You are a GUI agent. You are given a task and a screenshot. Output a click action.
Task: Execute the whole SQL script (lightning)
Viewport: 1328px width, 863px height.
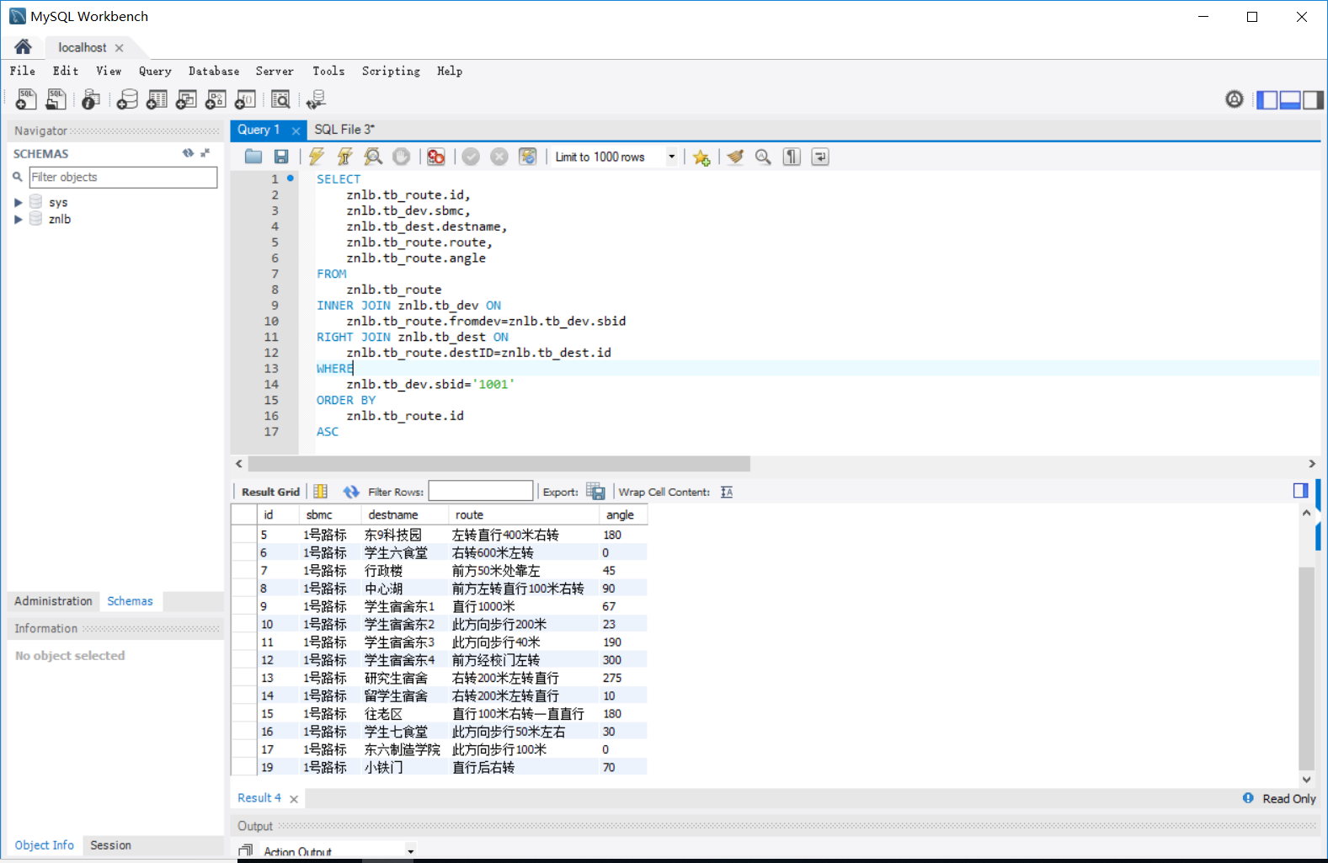pyautogui.click(x=317, y=157)
